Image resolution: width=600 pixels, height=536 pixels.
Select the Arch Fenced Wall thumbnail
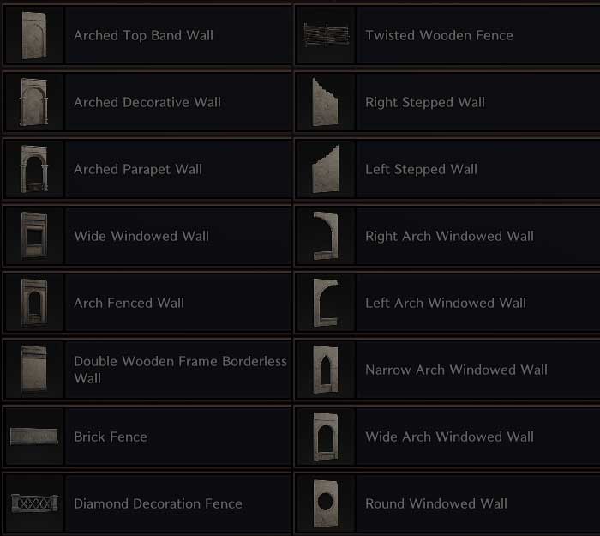tap(33, 303)
